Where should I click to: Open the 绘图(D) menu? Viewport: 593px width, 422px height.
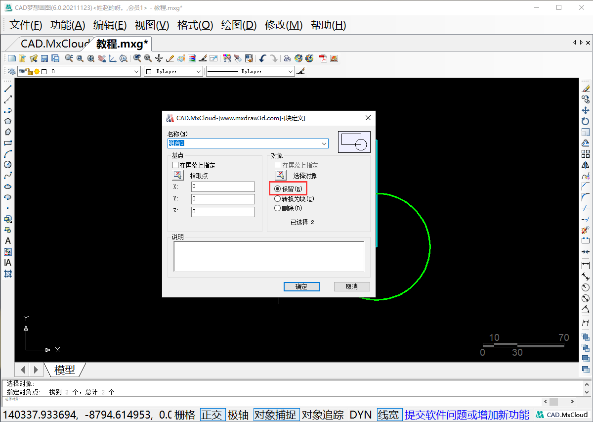tap(239, 25)
